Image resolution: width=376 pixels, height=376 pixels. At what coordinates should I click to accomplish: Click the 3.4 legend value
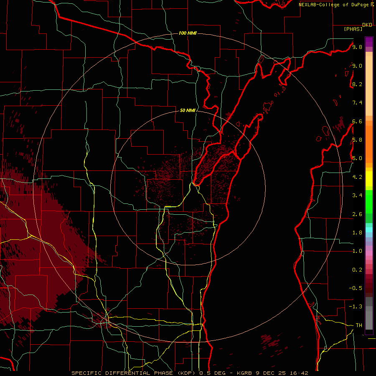click(357, 196)
